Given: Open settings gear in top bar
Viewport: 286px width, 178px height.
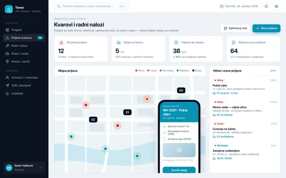Looking at the screenshot, I should (276, 6).
